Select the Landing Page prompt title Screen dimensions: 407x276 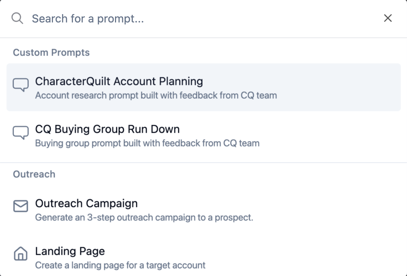[x=70, y=251]
